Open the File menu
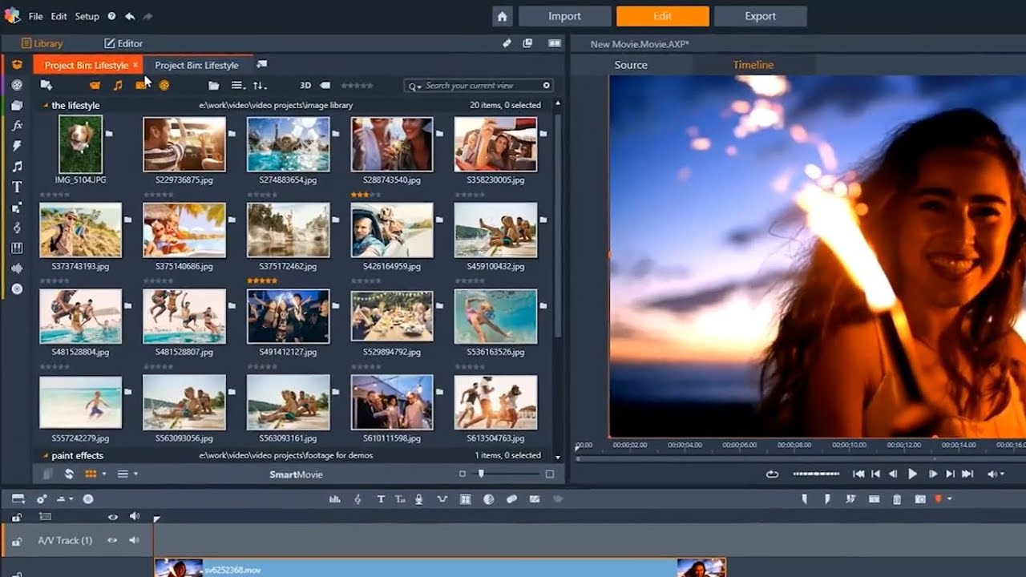The image size is (1026, 577). point(36,16)
